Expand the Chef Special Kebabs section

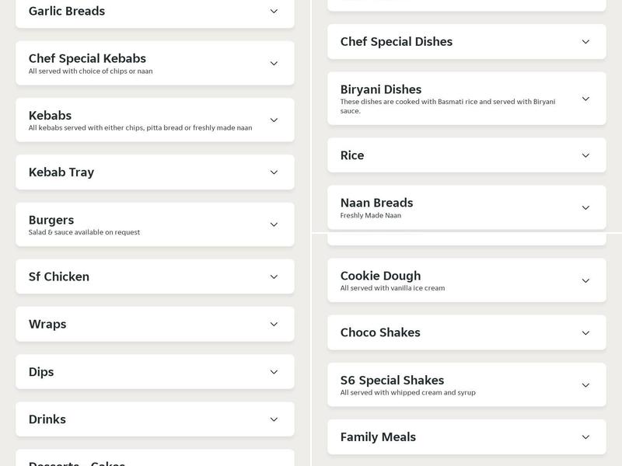point(274,63)
